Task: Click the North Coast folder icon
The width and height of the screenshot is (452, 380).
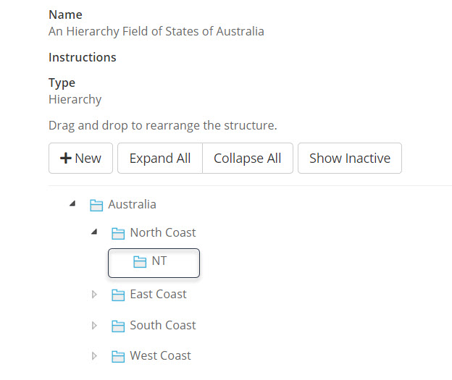Action: pyautogui.click(x=118, y=233)
